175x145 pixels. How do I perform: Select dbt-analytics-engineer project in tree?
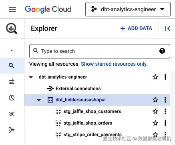tap(63, 77)
